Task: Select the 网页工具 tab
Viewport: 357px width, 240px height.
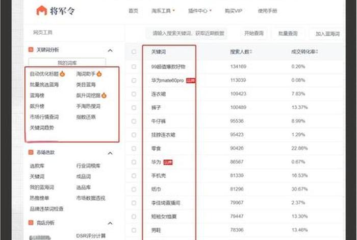Action: click(43, 32)
